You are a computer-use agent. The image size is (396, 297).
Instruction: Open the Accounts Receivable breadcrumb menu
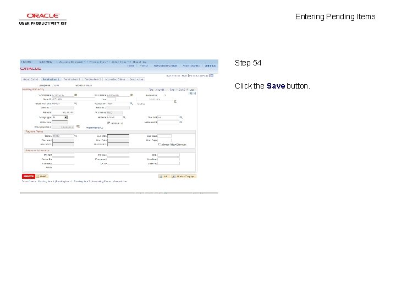(71, 62)
